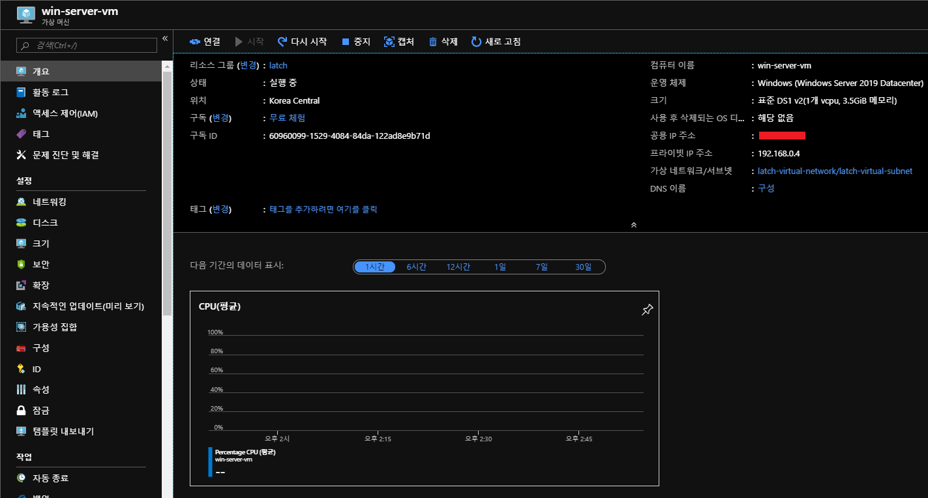This screenshot has width=928, height=498.
Task: Click the 자동 종료 clock icon
Action: [21, 478]
